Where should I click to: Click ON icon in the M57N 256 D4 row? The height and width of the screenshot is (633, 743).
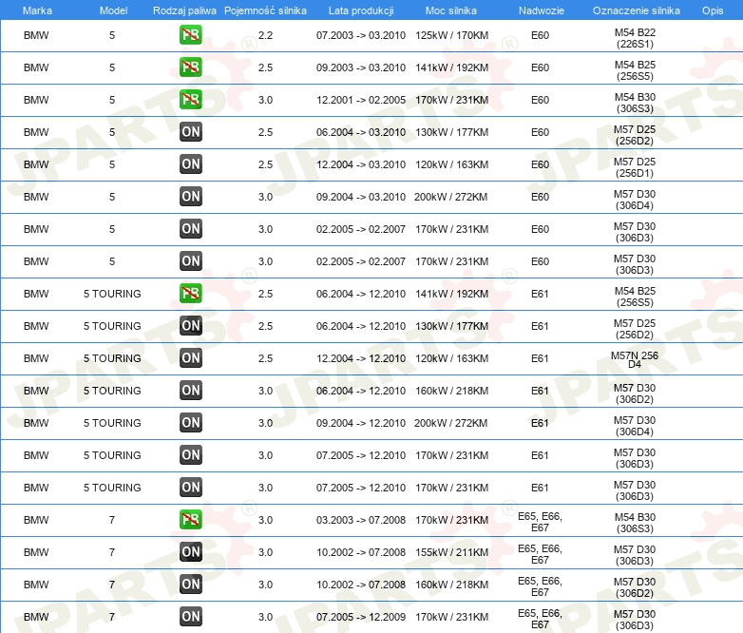tap(190, 358)
